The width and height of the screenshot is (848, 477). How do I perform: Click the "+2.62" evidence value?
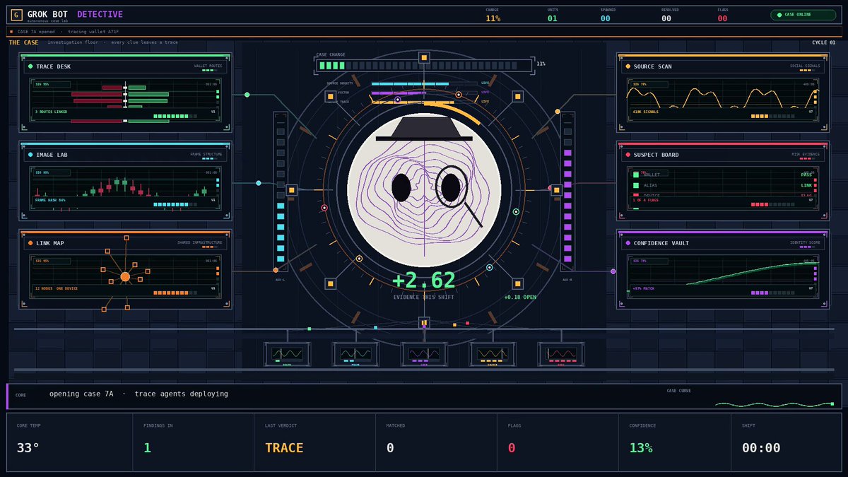(x=424, y=281)
